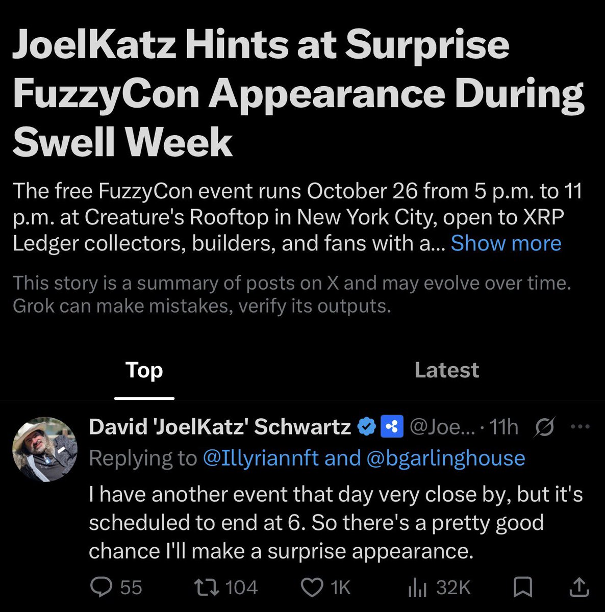Open David Schwartz's profile avatar

[45, 450]
